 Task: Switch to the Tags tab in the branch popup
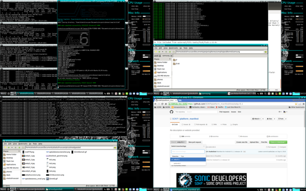pos(183,156)
